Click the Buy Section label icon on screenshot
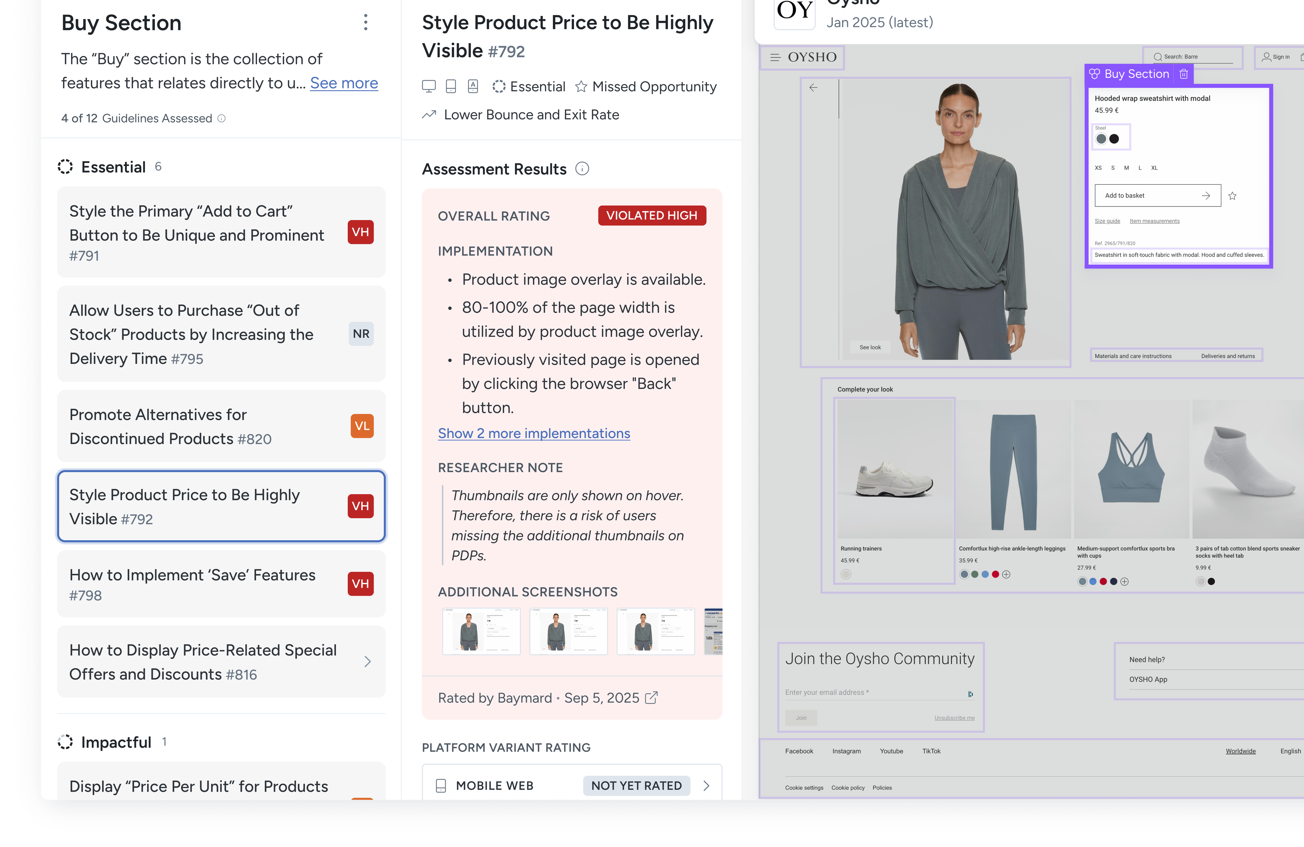The width and height of the screenshot is (1304, 847). tap(1094, 74)
